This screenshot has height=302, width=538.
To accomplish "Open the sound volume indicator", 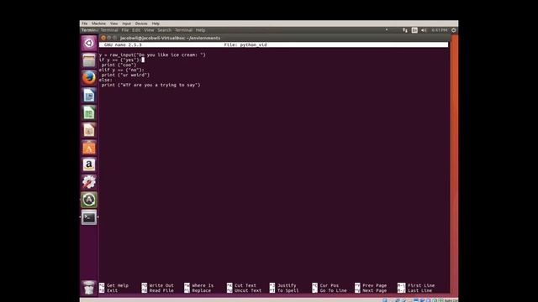I will [424, 30].
